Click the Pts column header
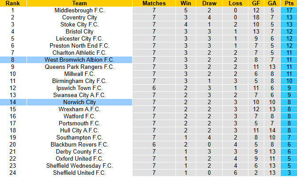This screenshot has width=297, height=177. [289, 3]
